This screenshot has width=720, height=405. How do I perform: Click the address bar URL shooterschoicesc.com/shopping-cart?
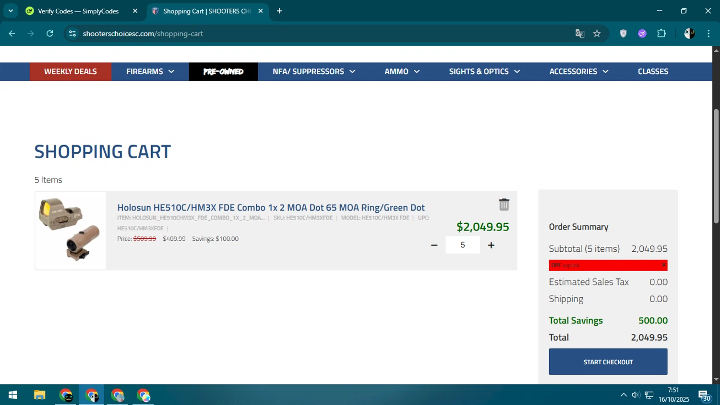coord(143,34)
